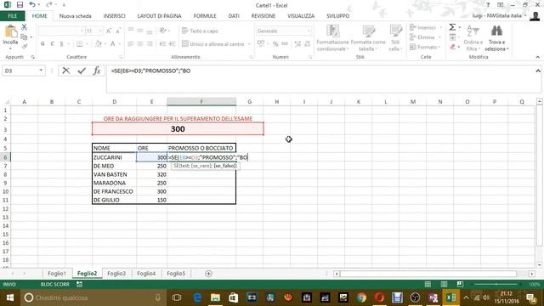The width and height of the screenshot is (544, 306).
Task: Expand the formula bar
Action: click(x=538, y=71)
